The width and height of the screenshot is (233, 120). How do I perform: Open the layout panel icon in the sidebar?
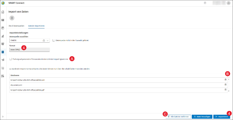3,28
